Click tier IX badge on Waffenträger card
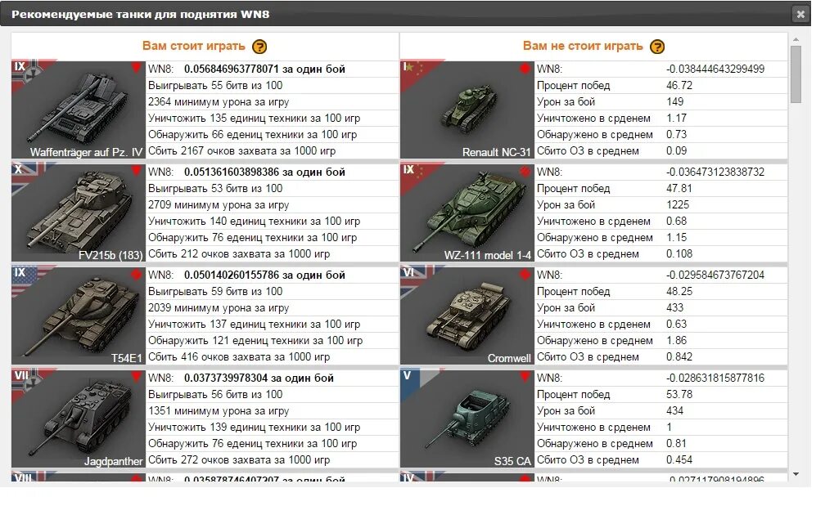Screen dimensions: 825x515 click(20, 67)
